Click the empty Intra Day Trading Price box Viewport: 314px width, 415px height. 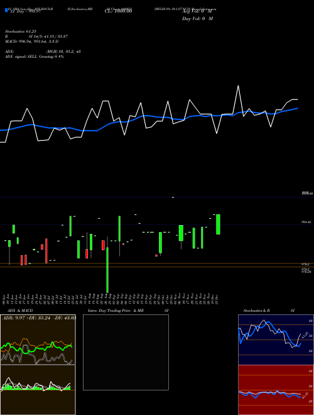pyautogui.click(x=126, y=352)
